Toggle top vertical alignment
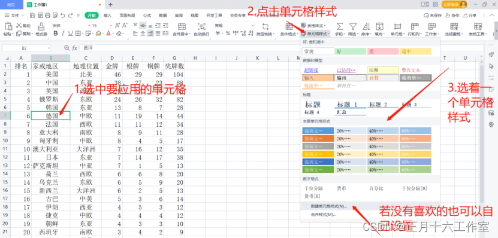This screenshot has height=238, width=498. tap(135, 25)
